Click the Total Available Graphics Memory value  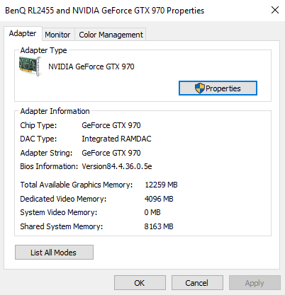161,185
